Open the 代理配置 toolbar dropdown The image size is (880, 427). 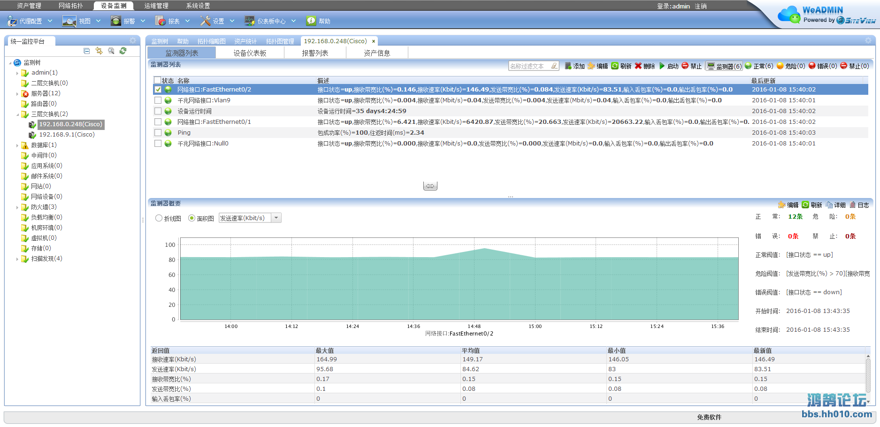pos(50,21)
